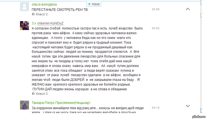Click the 04:13 comment timestamp
The image size is (207, 120).
click(x=156, y=108)
